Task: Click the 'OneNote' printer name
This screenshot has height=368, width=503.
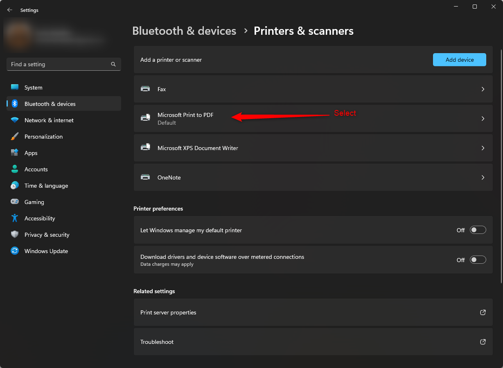Action: (x=169, y=177)
